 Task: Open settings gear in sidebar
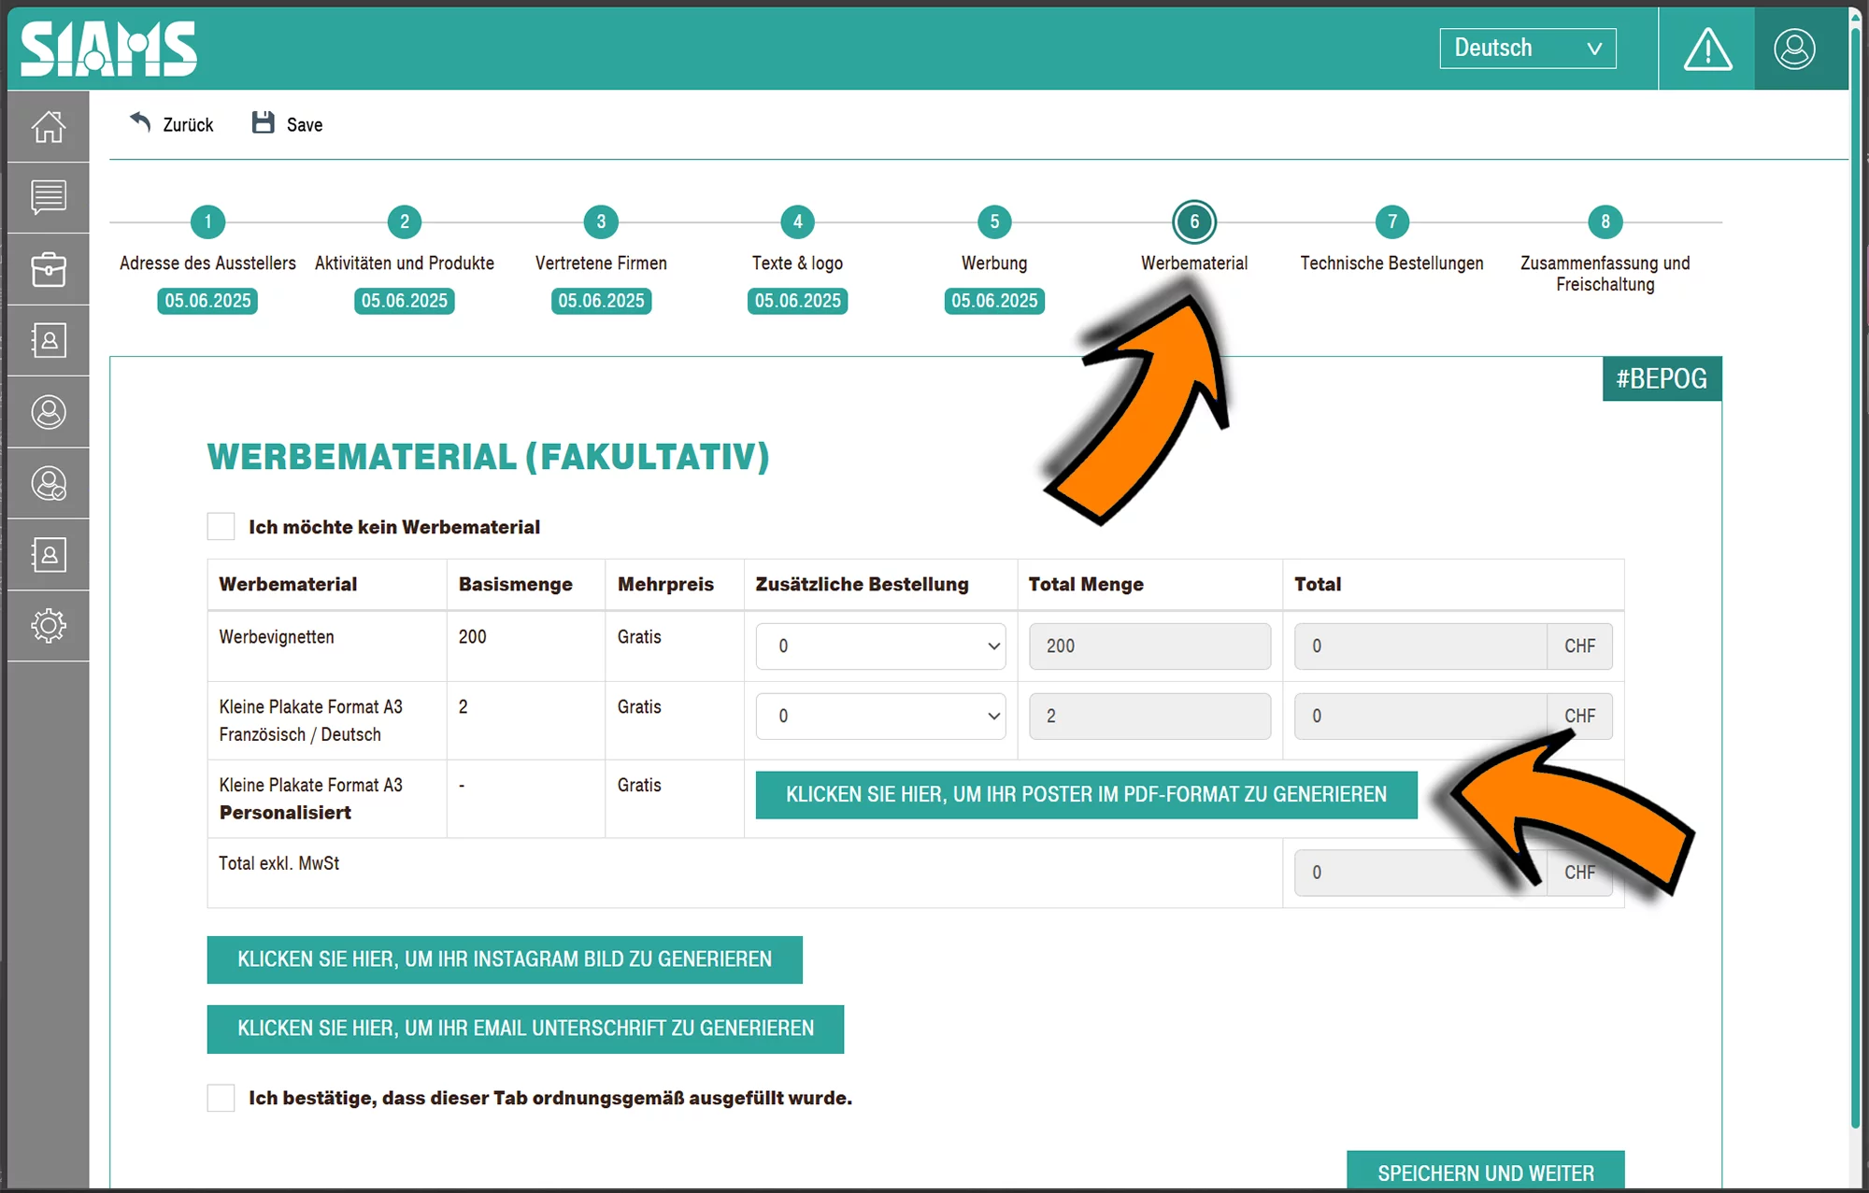pos(49,625)
